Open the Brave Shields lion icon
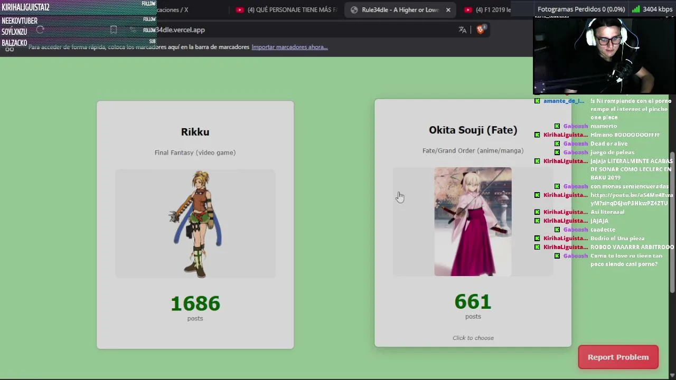This screenshot has height=380, width=676. click(480, 30)
